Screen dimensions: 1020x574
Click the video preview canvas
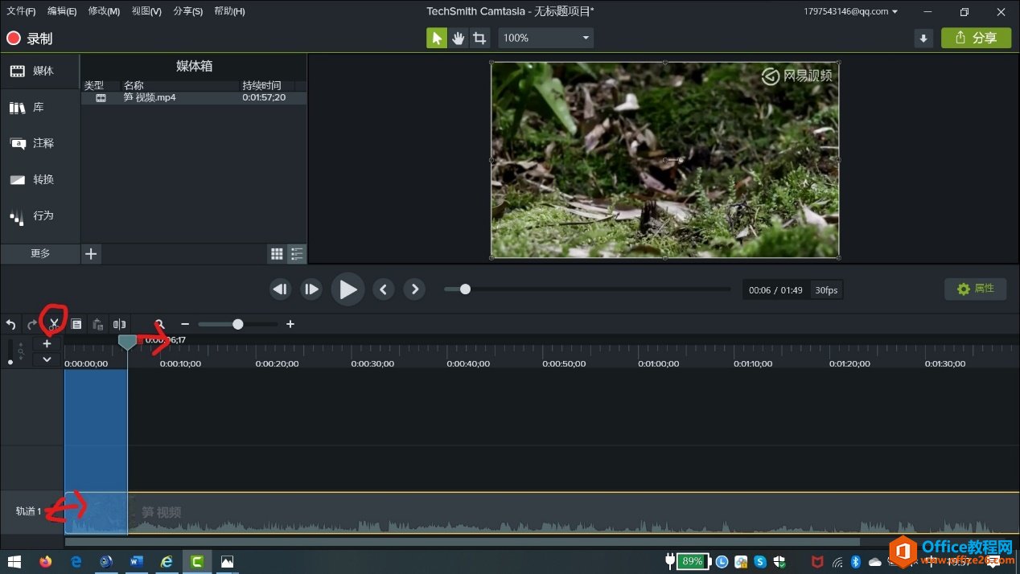664,160
